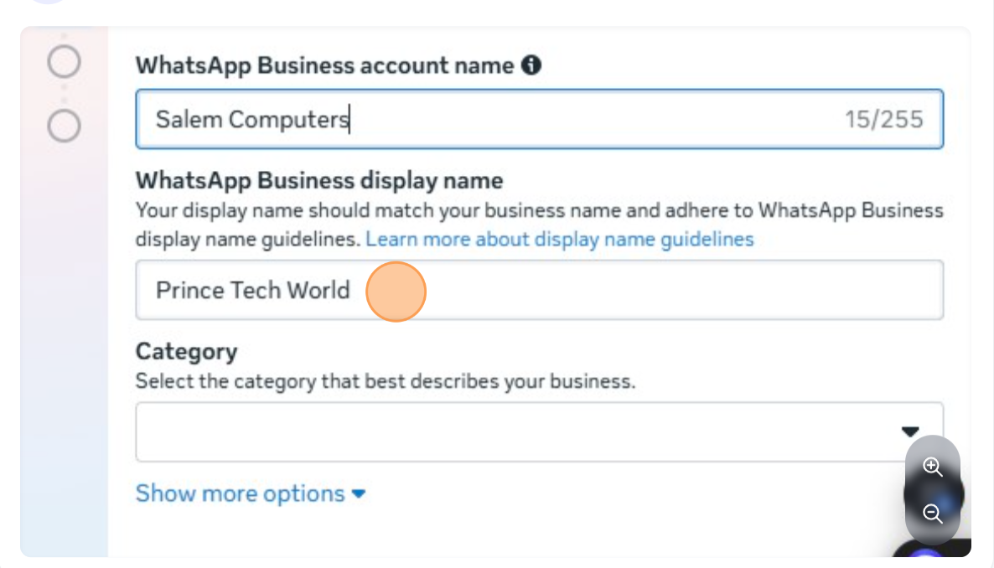Select the upper step circle in left rail
This screenshot has height=568, width=994.
tap(64, 62)
